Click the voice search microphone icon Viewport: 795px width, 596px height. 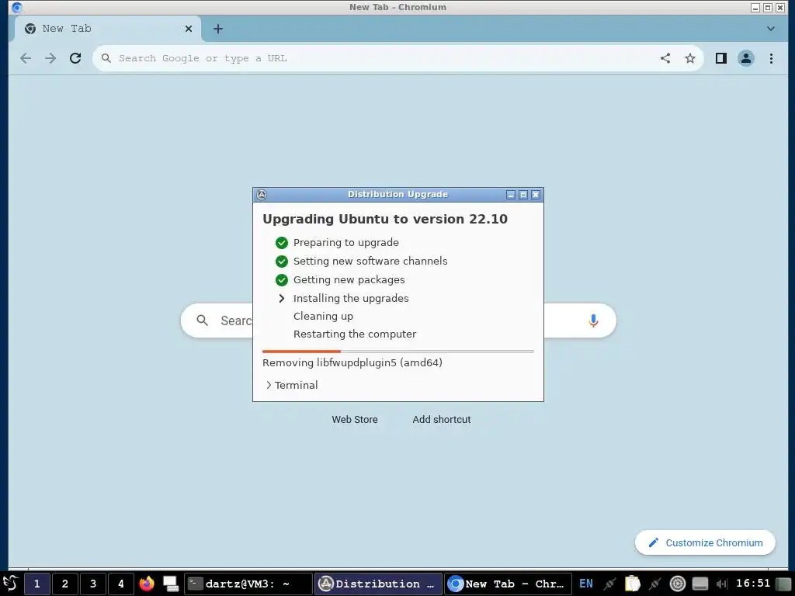tap(593, 321)
